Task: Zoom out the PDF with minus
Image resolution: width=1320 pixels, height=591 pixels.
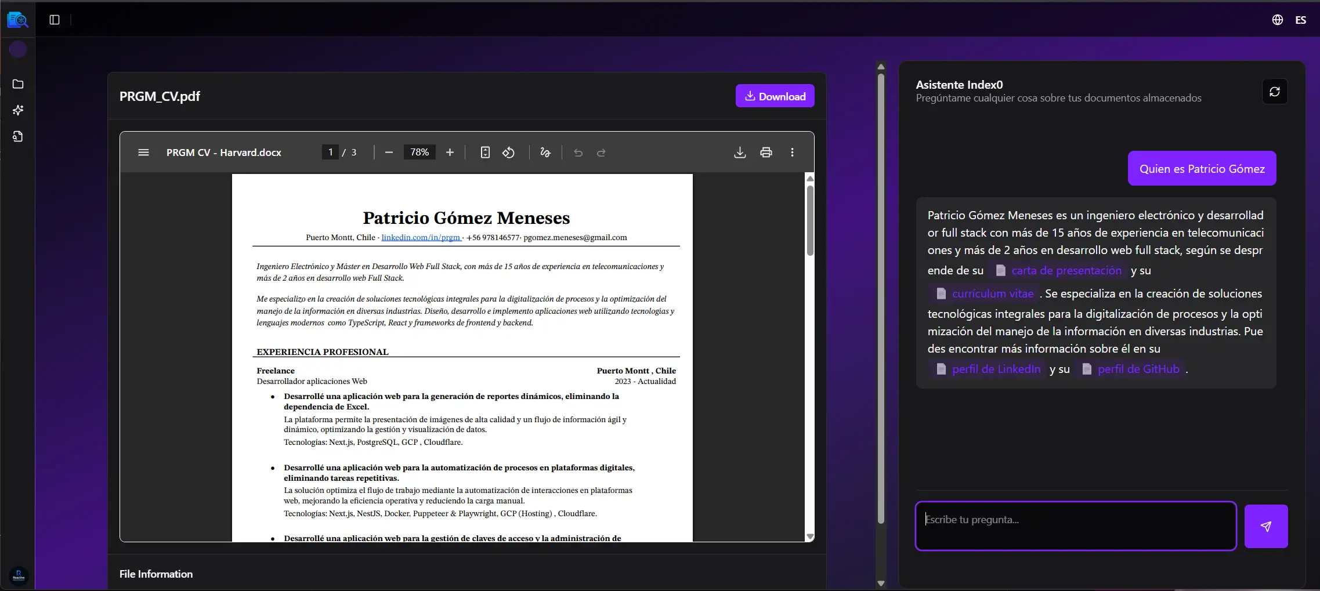Action: click(x=389, y=153)
